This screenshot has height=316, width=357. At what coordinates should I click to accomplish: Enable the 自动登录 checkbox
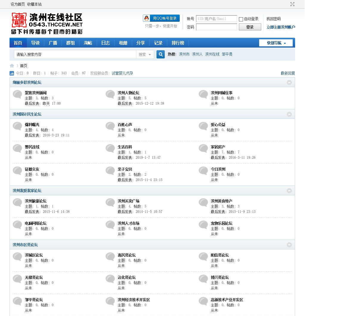241,19
